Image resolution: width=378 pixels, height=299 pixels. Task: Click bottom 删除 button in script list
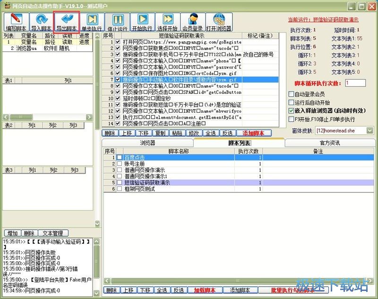[x=112, y=290]
